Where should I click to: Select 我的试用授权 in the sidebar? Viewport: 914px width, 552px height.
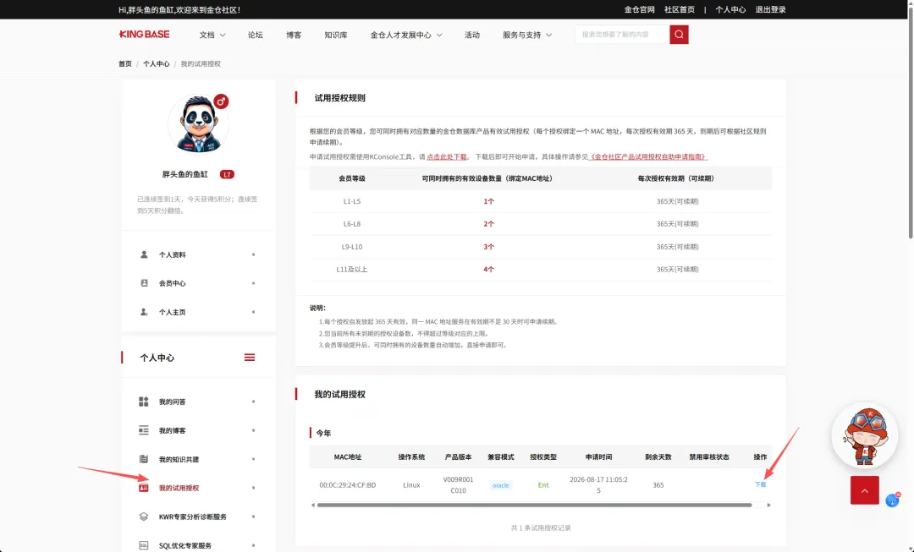pos(179,488)
